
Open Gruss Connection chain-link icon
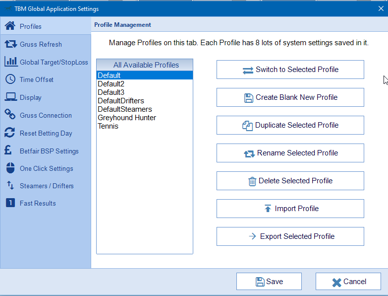10,115
